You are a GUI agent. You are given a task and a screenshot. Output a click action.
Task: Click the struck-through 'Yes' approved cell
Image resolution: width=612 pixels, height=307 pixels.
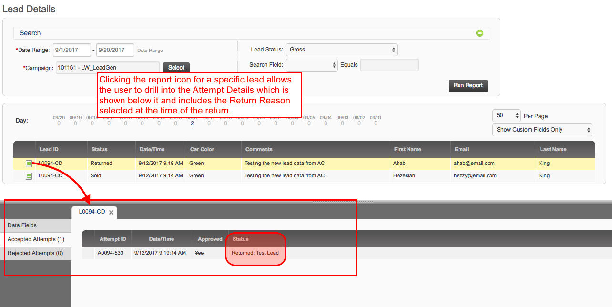point(199,253)
